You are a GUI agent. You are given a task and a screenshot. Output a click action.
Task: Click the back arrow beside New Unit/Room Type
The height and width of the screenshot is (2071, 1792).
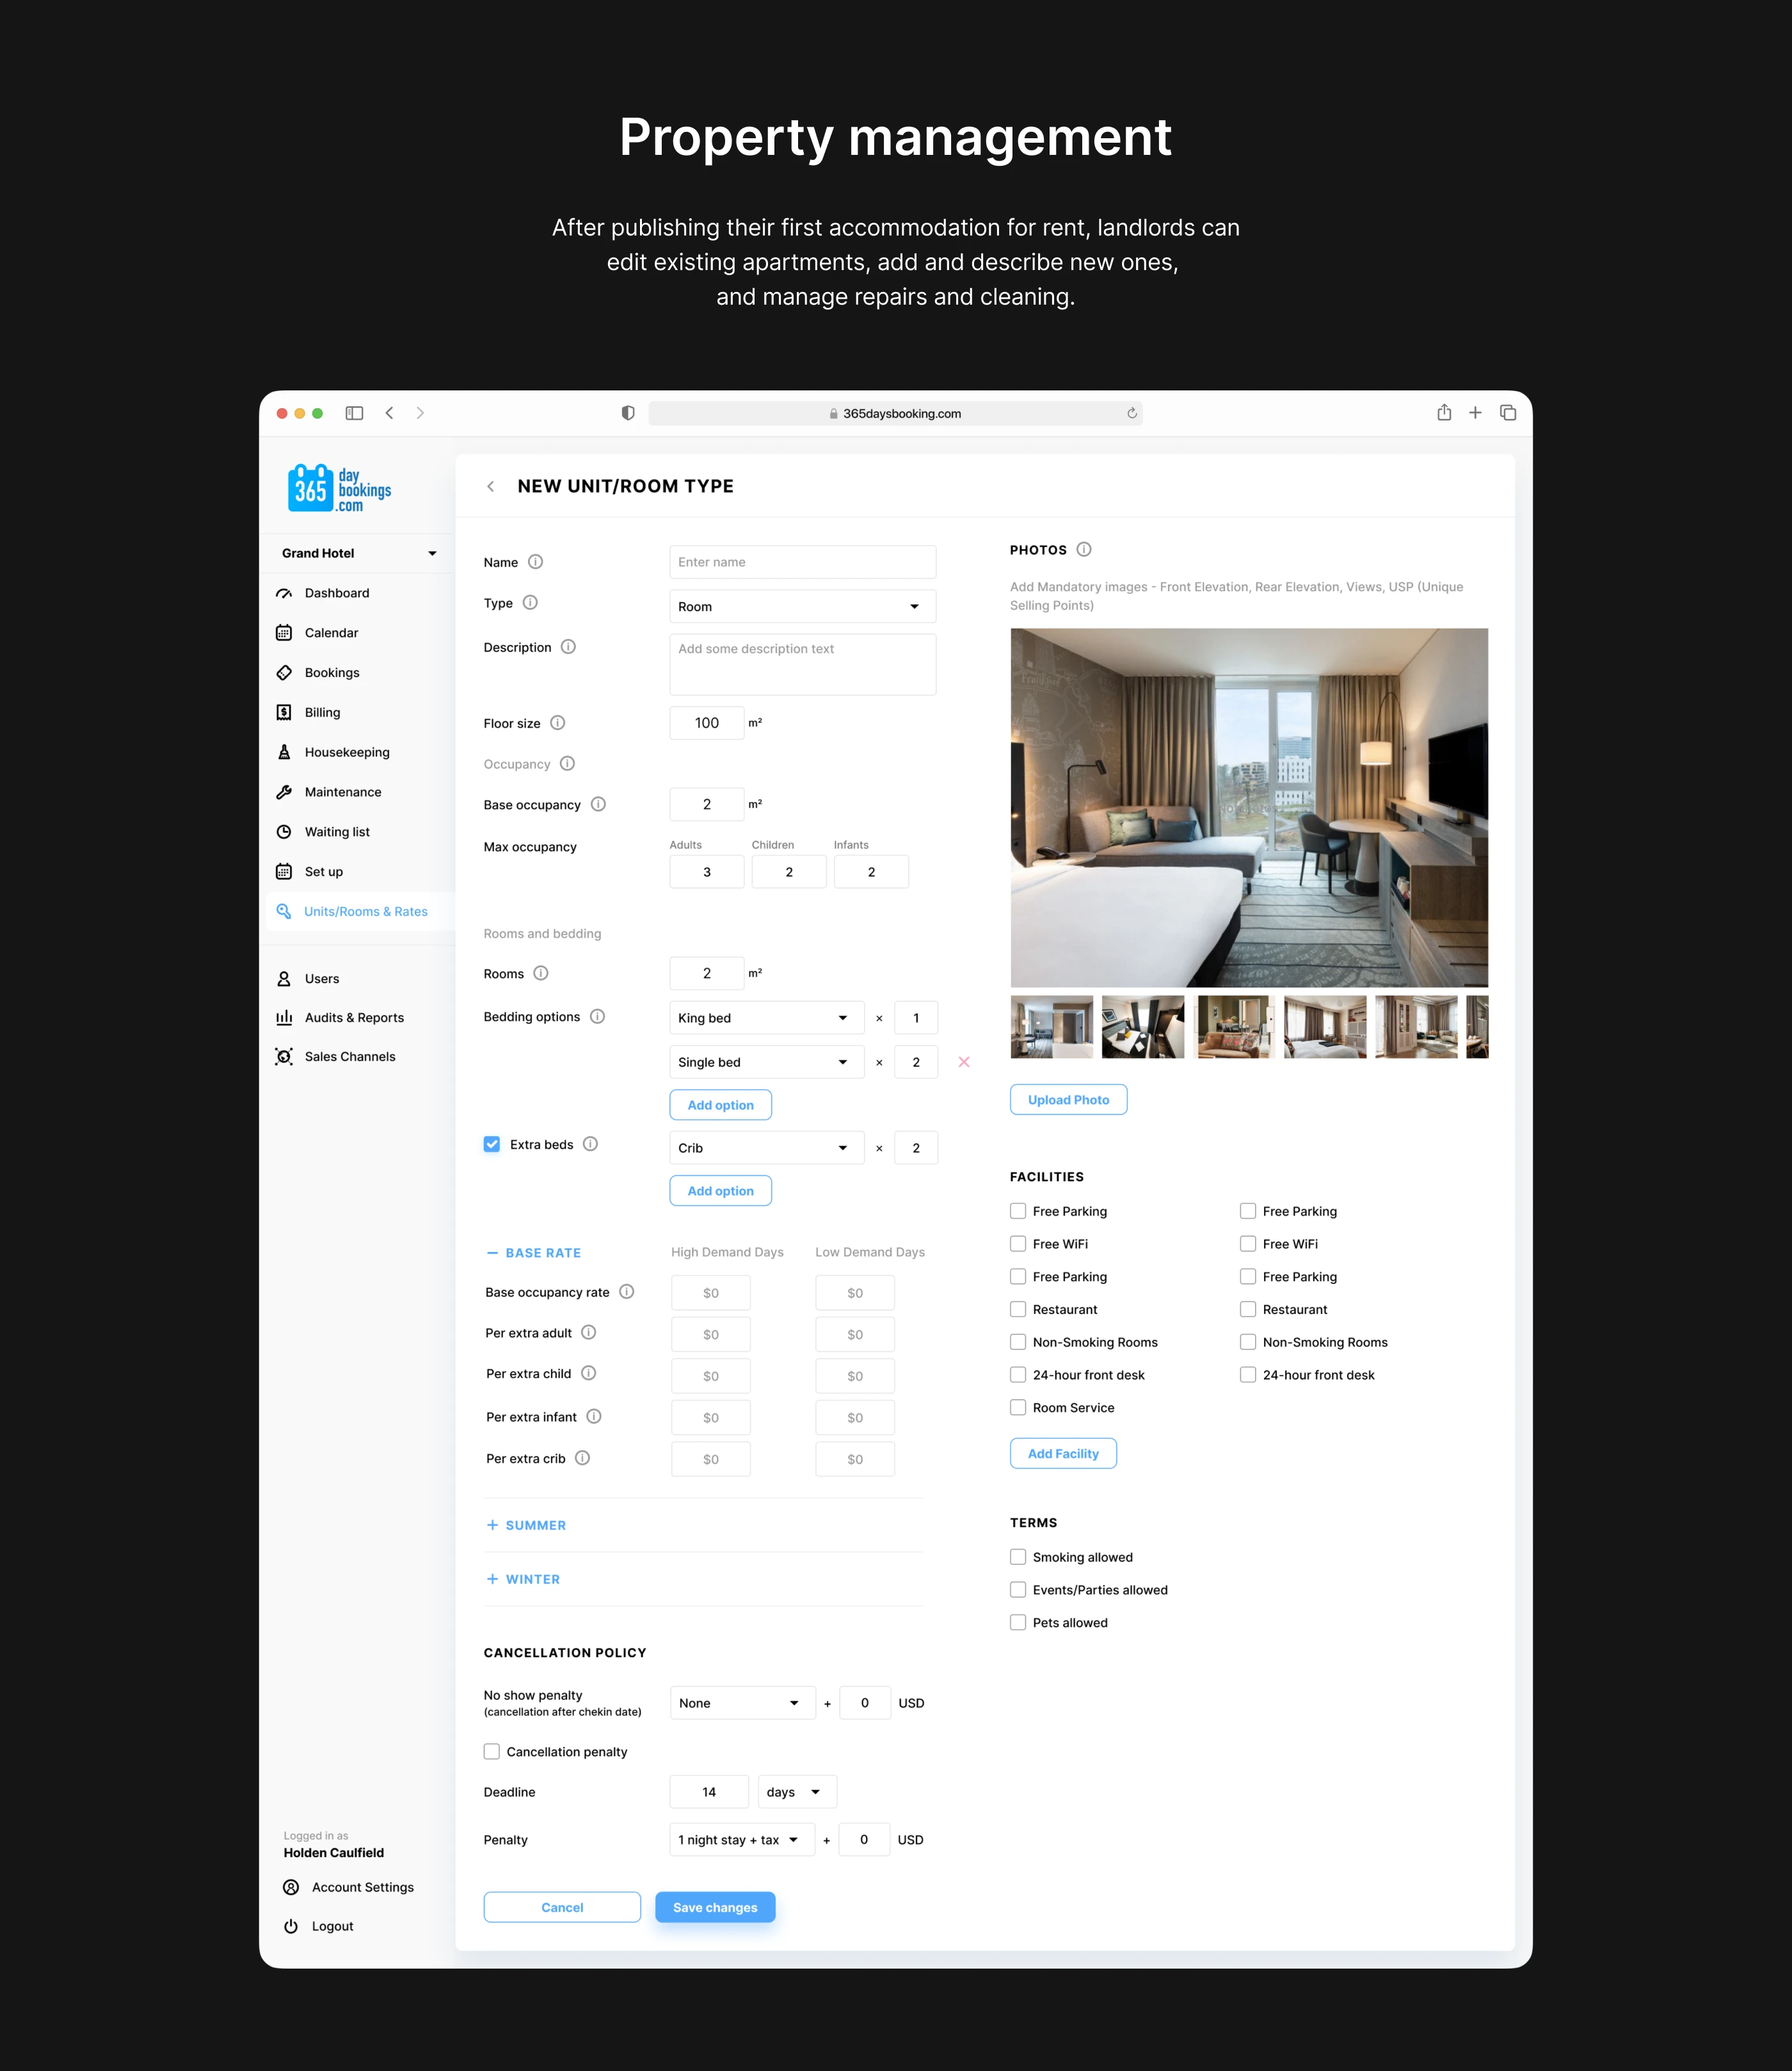[490, 486]
